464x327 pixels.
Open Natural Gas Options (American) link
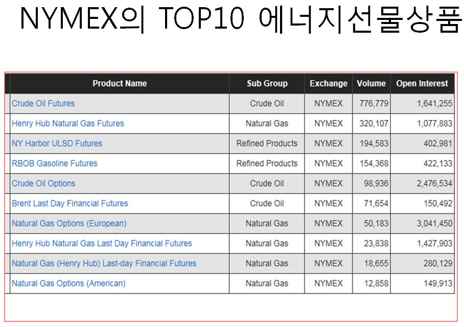[68, 283]
